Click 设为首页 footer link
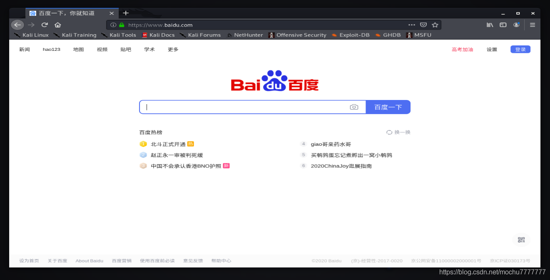550x280 pixels. click(x=29, y=261)
